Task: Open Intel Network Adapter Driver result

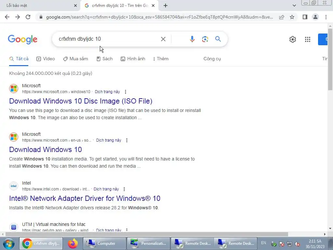Action: (85, 198)
